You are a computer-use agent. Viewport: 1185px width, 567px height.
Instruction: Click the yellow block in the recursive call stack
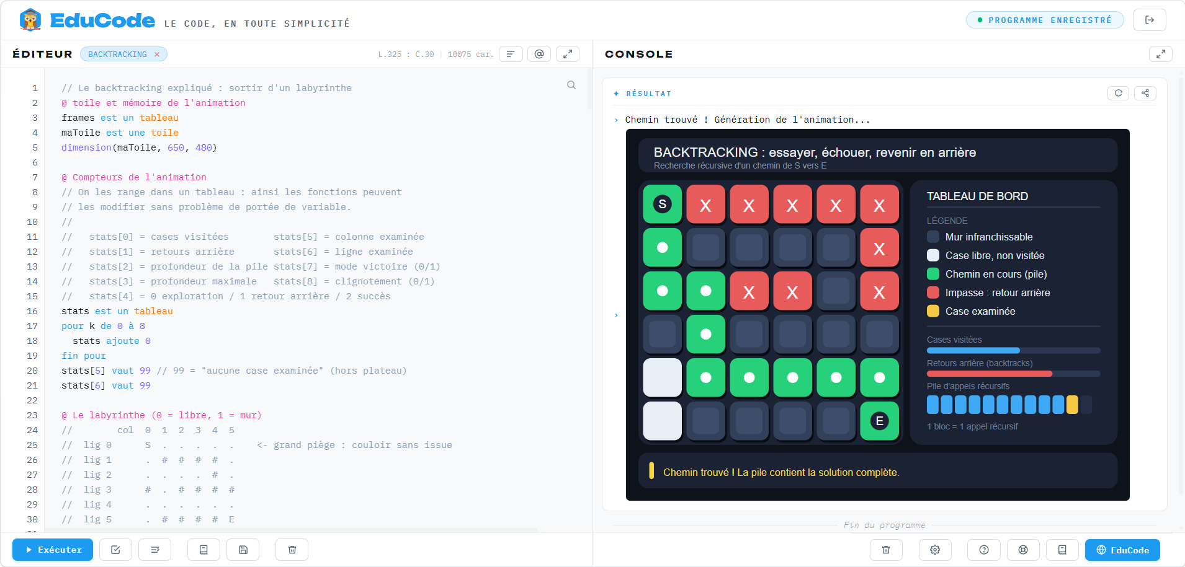click(1072, 405)
